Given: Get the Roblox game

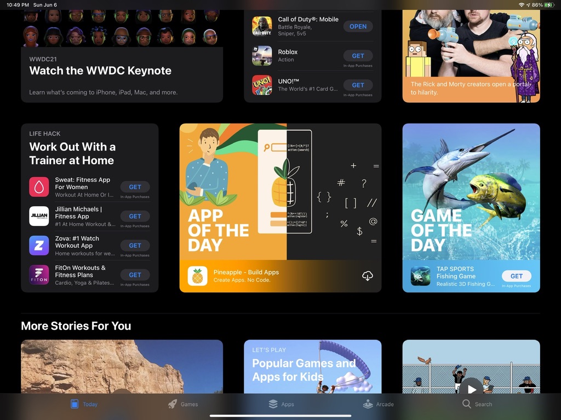Looking at the screenshot, I should (x=358, y=56).
